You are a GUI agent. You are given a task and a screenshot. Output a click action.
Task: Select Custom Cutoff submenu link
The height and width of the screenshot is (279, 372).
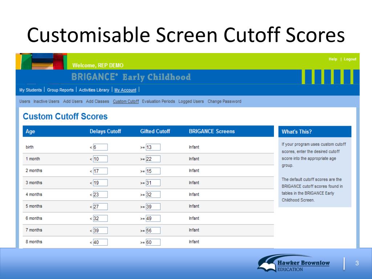pyautogui.click(x=126, y=101)
